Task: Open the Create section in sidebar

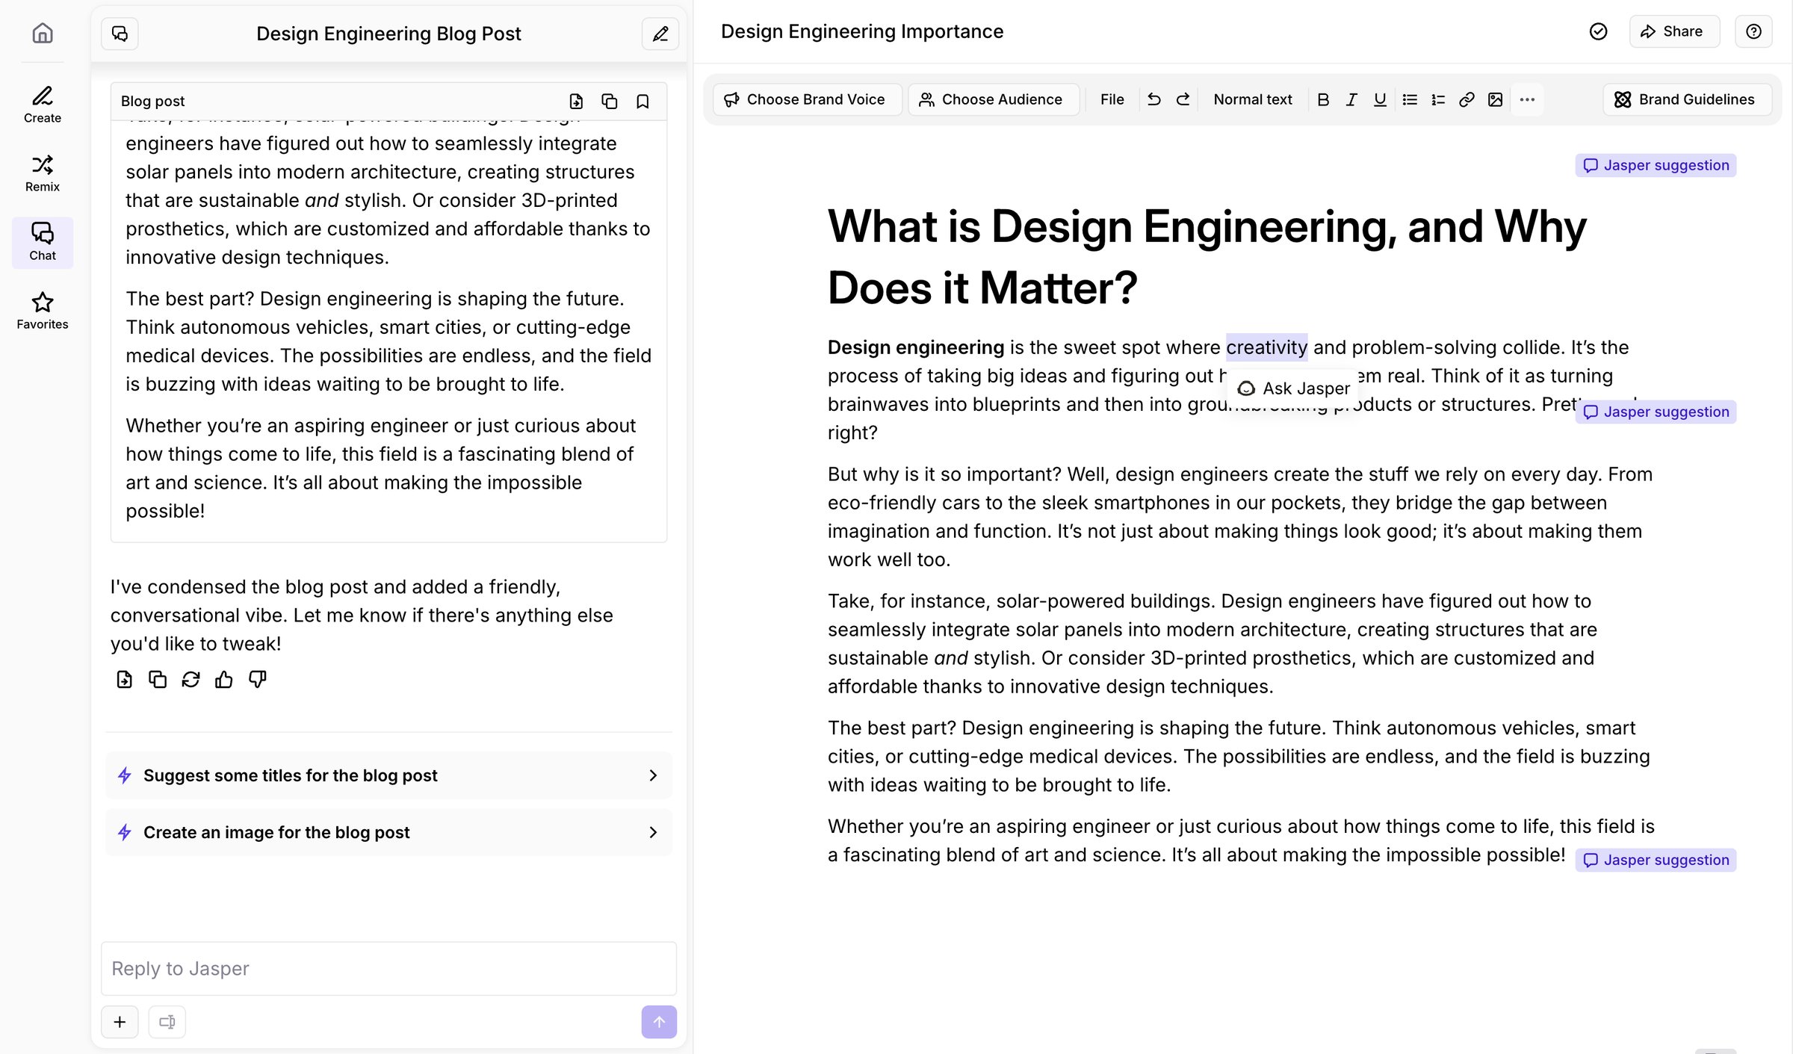Action: click(43, 105)
